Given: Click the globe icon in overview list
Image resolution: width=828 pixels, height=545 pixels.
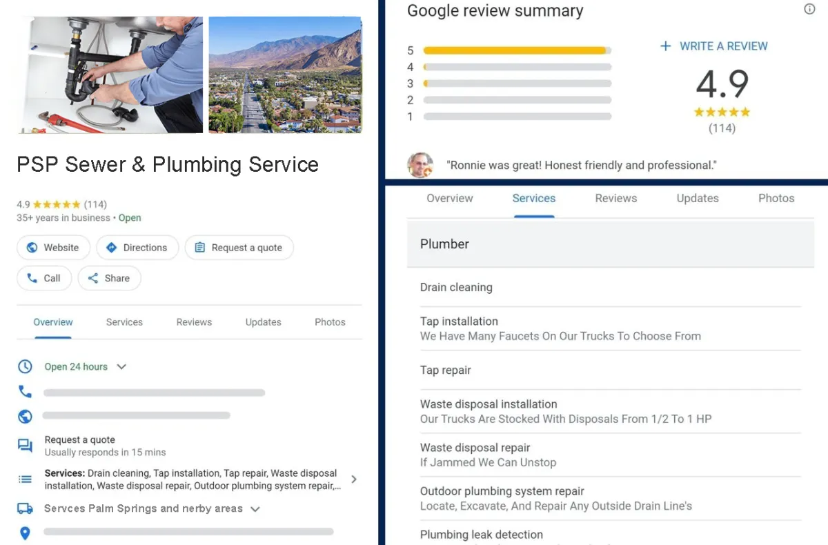Looking at the screenshot, I should click(25, 417).
